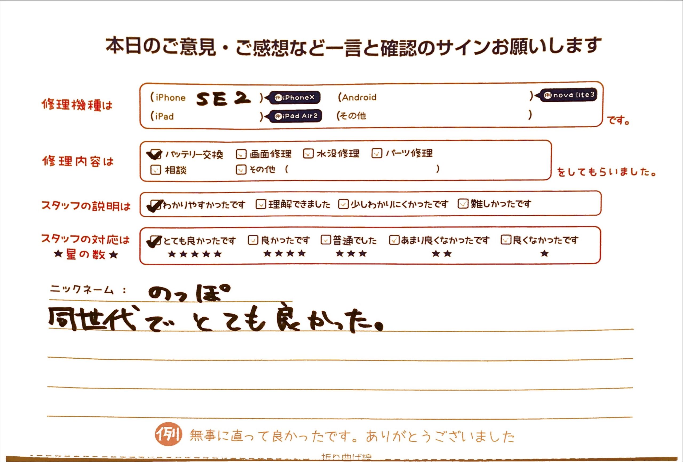Tick the 理解できました checkbox
Viewport: 683px width, 462px height.
[261, 204]
